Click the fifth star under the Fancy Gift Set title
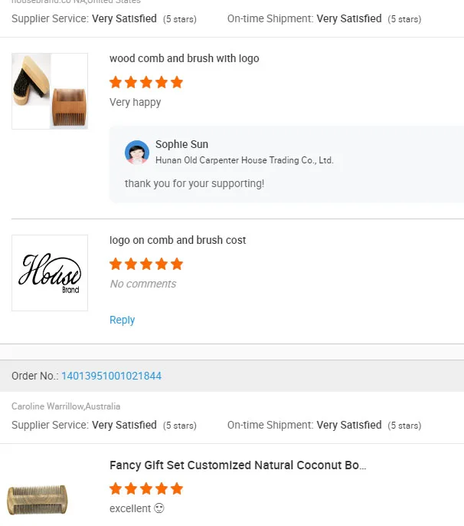 pyautogui.click(x=177, y=488)
